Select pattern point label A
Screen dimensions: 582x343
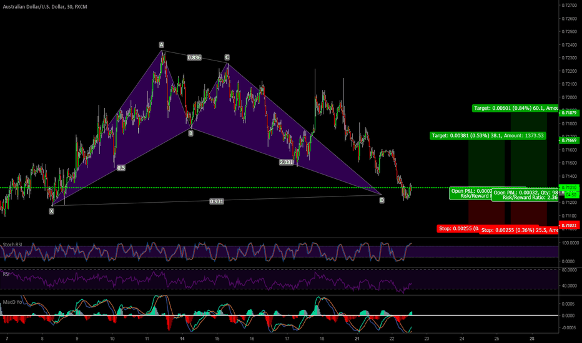click(x=162, y=44)
